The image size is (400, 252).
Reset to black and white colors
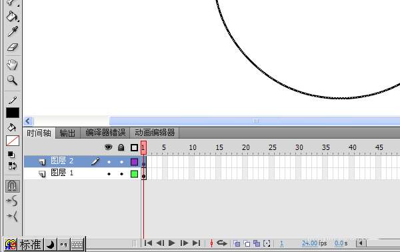[11, 155]
